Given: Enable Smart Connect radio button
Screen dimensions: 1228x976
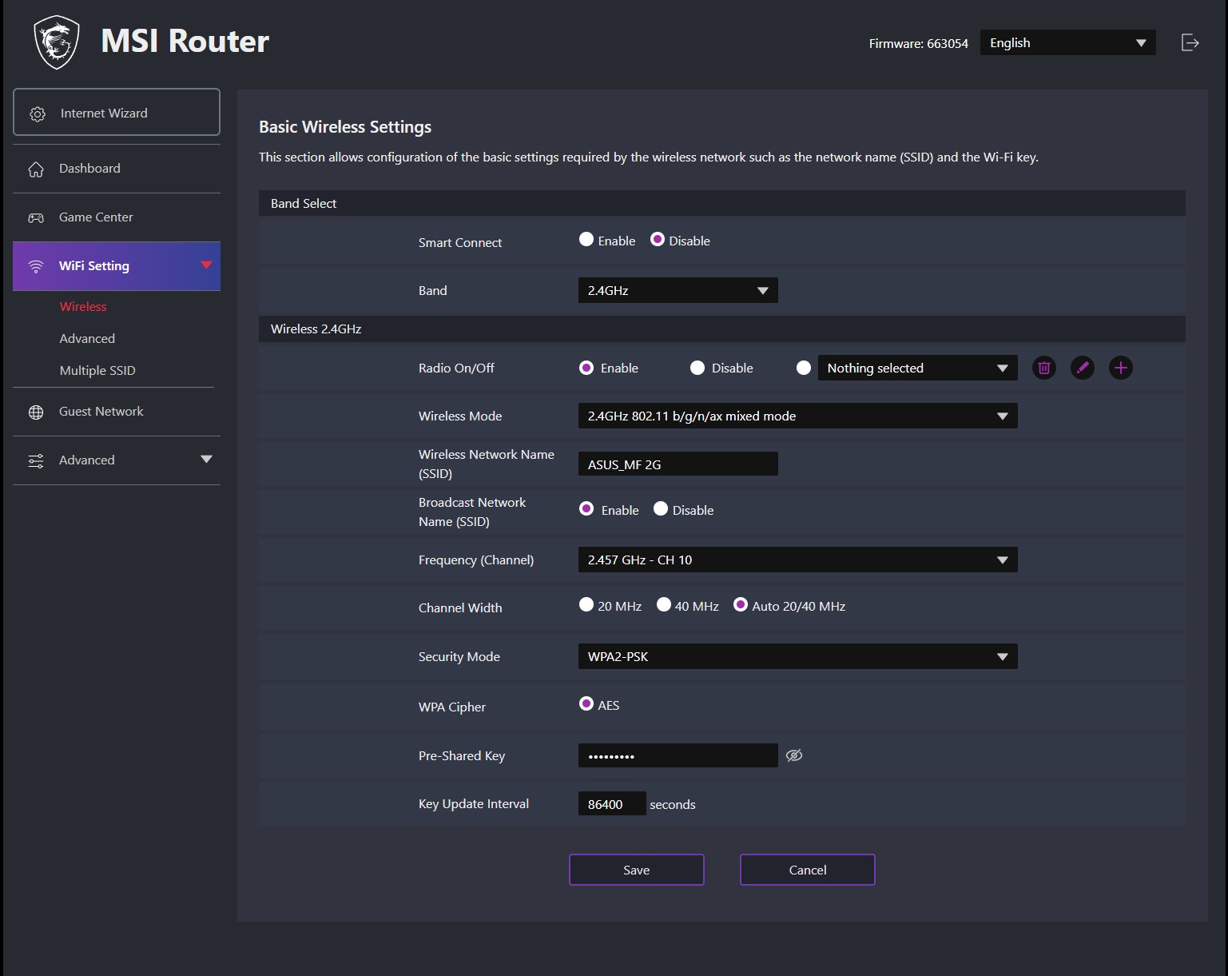Looking at the screenshot, I should coord(586,239).
